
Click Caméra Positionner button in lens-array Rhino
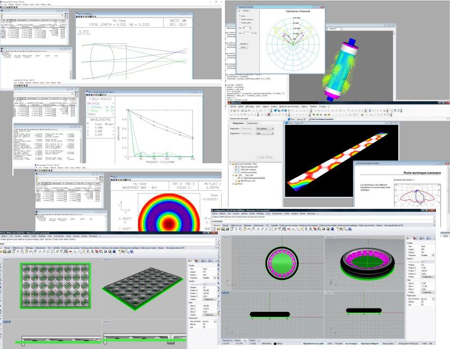[x=209, y=299]
